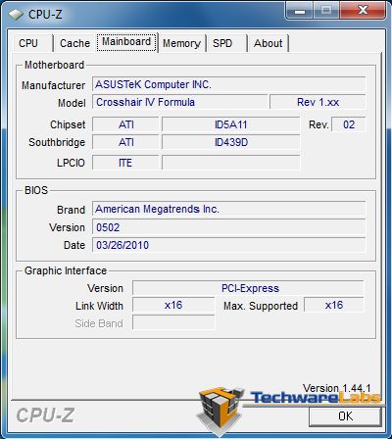Open the Cache tab
Viewport: 392px width, 439px height.
point(74,43)
